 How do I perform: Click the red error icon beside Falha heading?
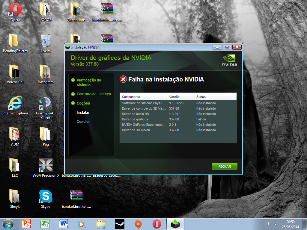[x=123, y=79]
